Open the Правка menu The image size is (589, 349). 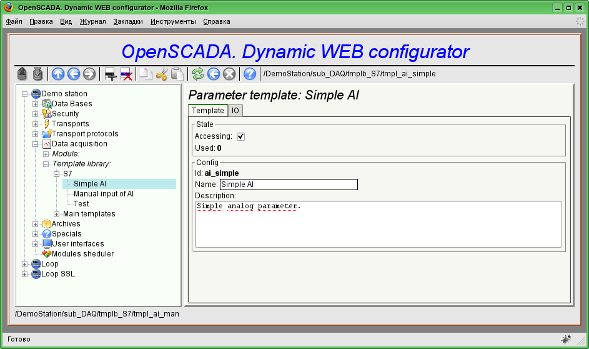[x=41, y=21]
